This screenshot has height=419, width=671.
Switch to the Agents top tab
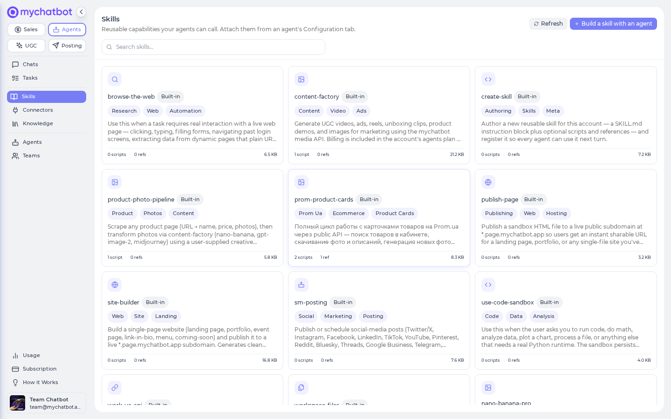[67, 29]
